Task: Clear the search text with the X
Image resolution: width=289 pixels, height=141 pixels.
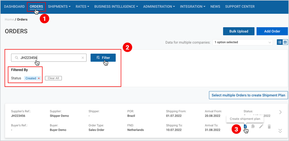Action: coord(83,58)
